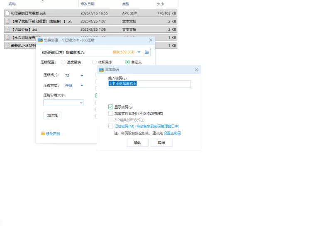This screenshot has width=332, height=226.
Task: Sort the files by the 名称 column header
Action: 12,4
